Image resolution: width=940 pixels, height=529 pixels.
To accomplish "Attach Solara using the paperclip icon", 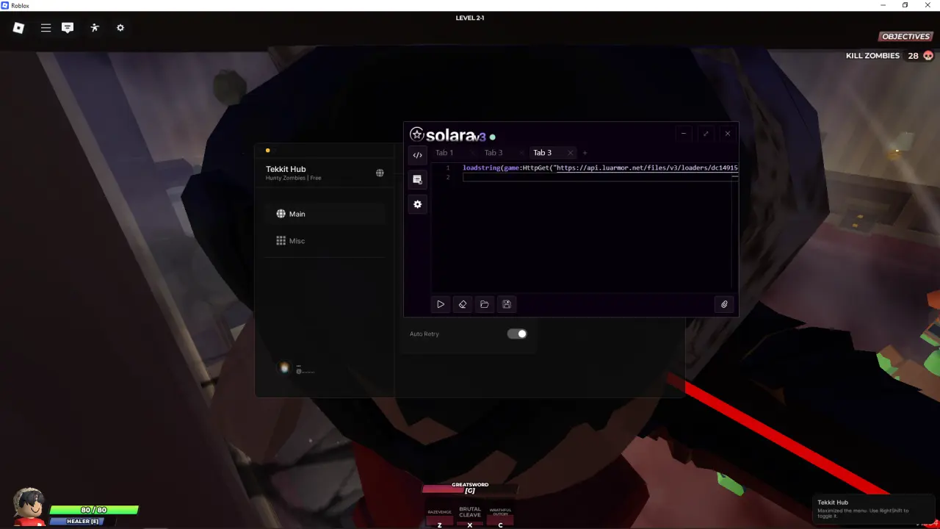I will (724, 304).
